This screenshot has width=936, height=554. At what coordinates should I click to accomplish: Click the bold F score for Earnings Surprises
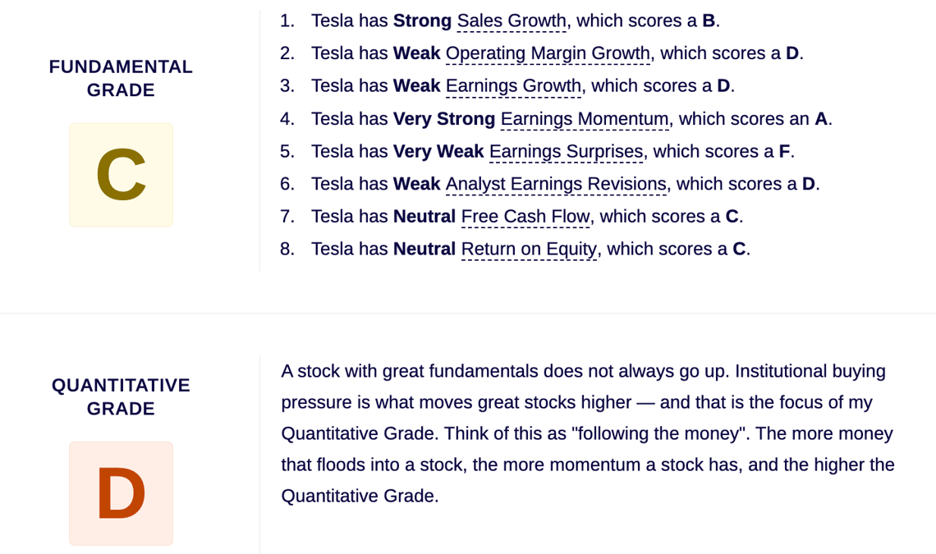[x=784, y=152]
